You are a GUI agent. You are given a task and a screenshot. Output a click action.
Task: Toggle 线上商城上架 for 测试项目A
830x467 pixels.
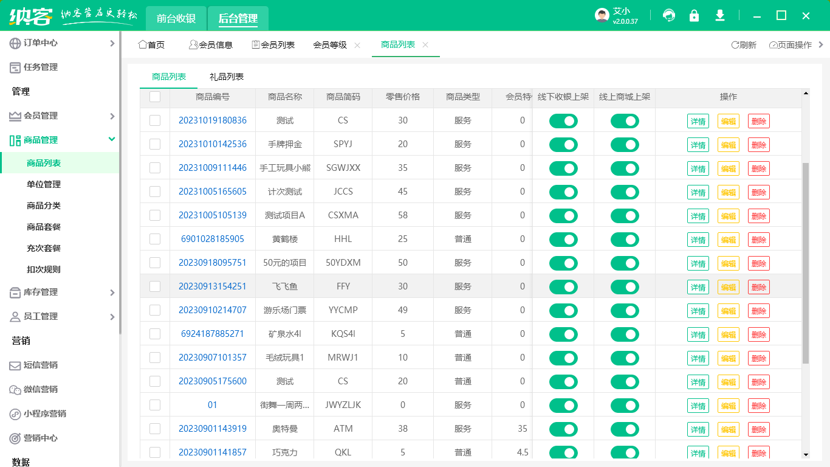[x=625, y=215]
